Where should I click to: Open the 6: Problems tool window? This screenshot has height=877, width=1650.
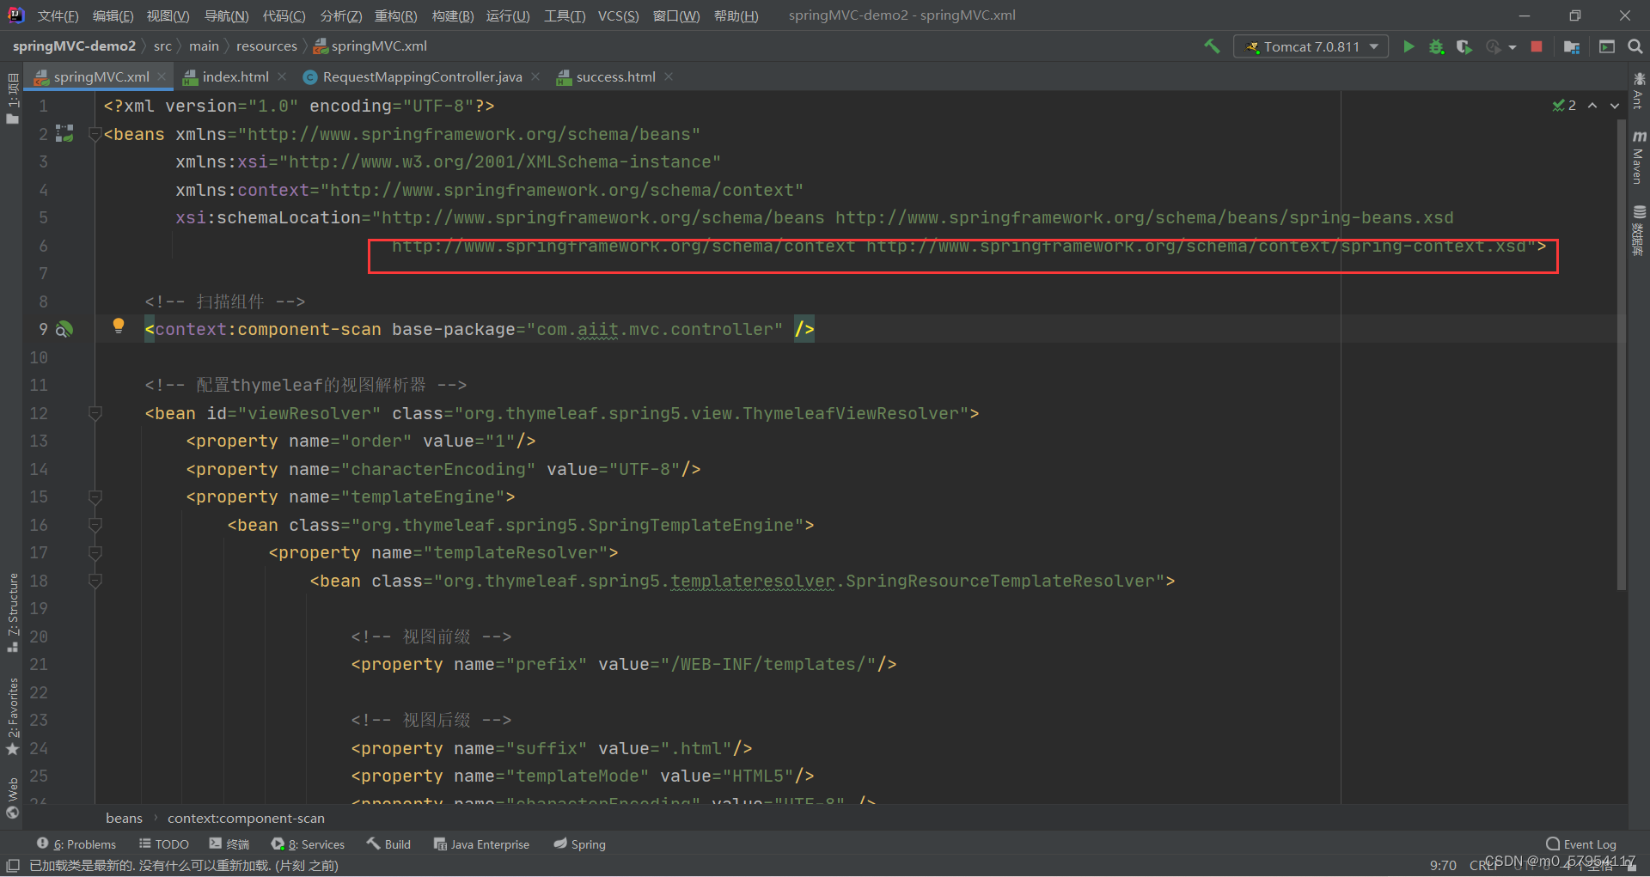[x=76, y=844]
